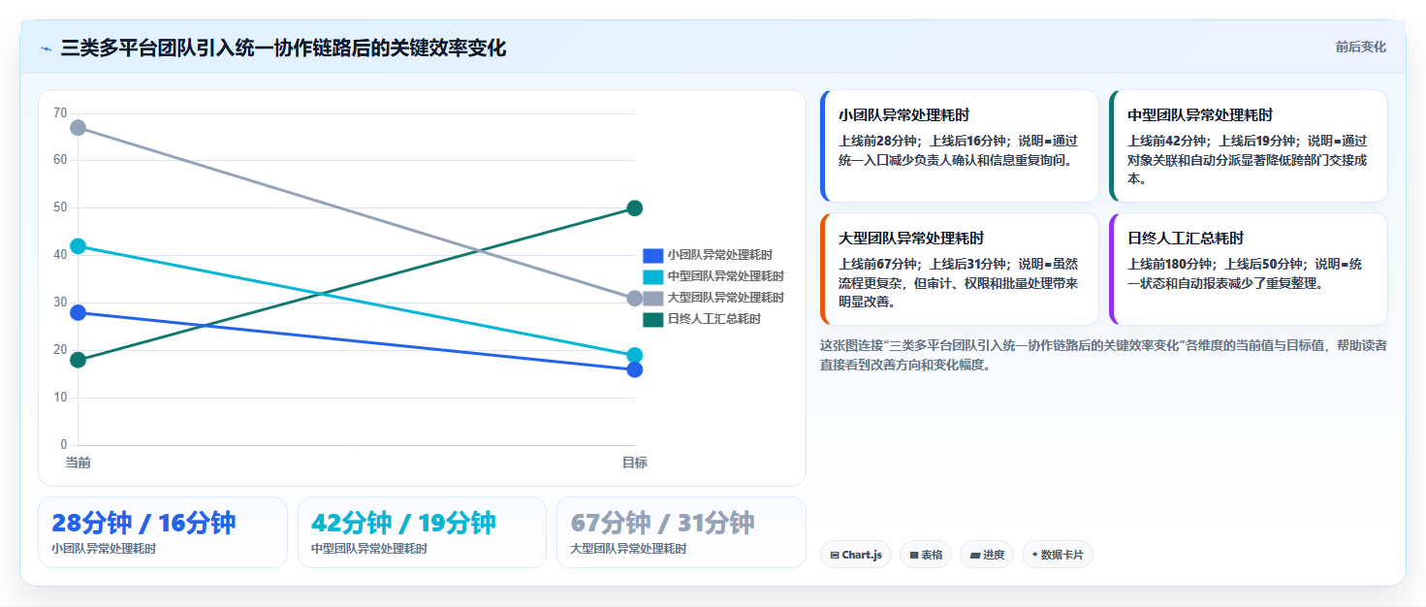Click the 42分钟 / 19分钟 stat value
The image size is (1426, 607).
tap(403, 523)
